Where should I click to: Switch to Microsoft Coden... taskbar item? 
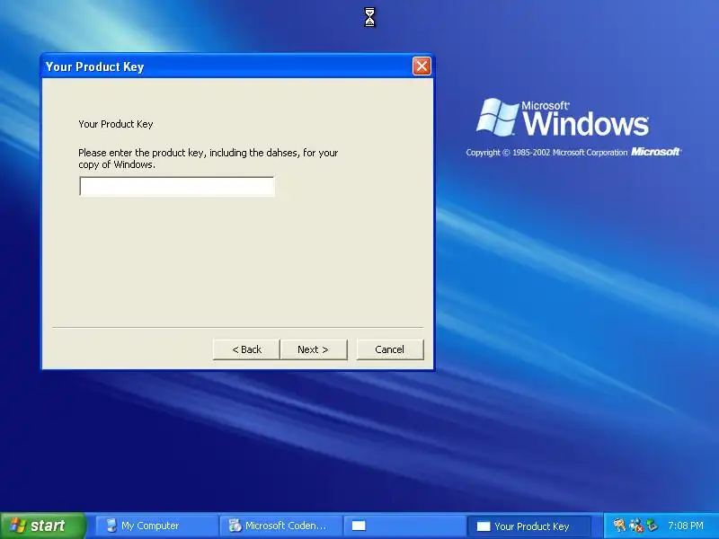[280, 526]
